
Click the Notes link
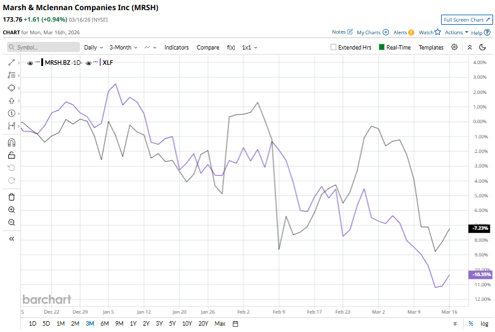(339, 32)
